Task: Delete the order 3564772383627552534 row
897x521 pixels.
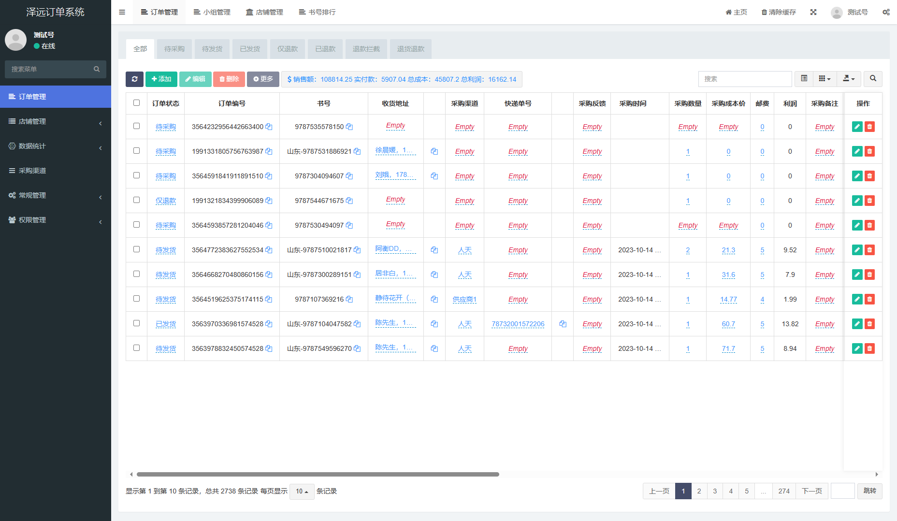Action: (869, 250)
